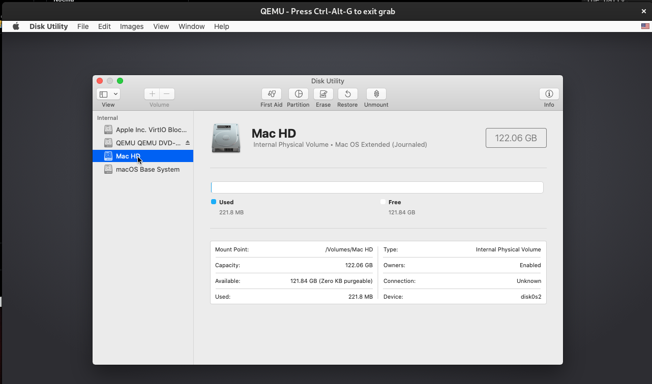Click the blue Used legend swatch
The height and width of the screenshot is (384, 652).
[214, 202]
